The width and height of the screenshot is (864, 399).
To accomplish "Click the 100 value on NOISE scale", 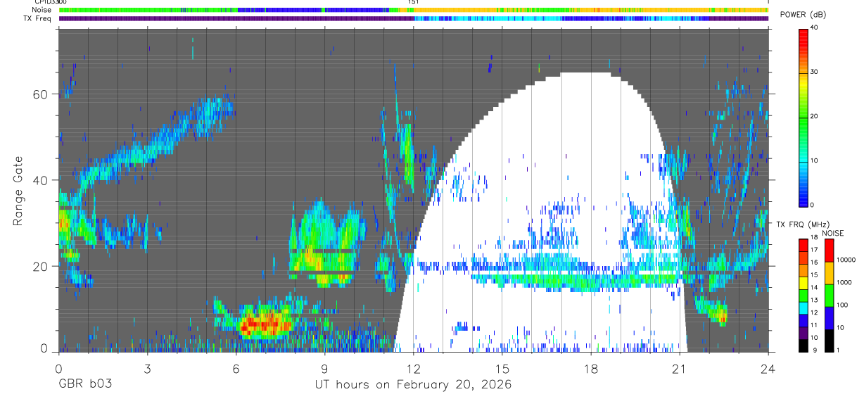I will pyautogui.click(x=842, y=305).
